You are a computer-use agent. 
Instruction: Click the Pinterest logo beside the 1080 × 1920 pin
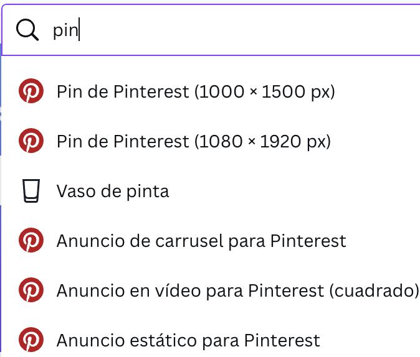coord(31,141)
